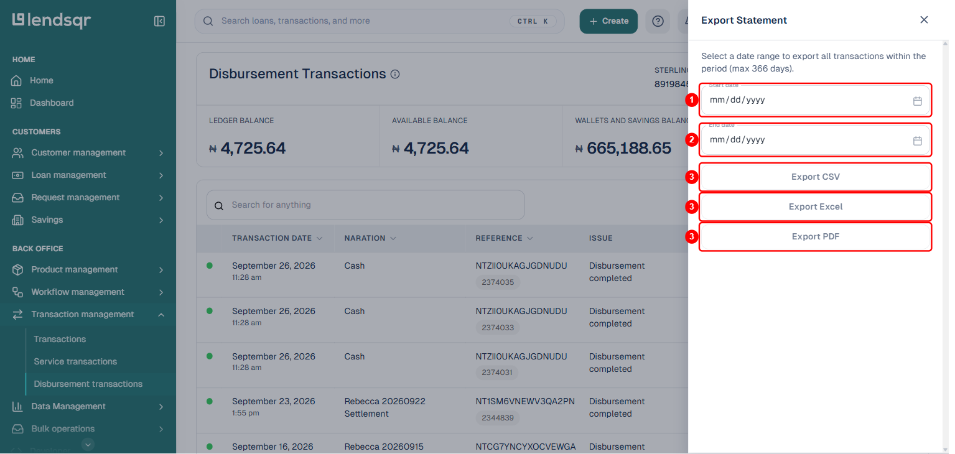Click the sidebar scroll-down arrow button
The height and width of the screenshot is (454, 955).
[88, 444]
